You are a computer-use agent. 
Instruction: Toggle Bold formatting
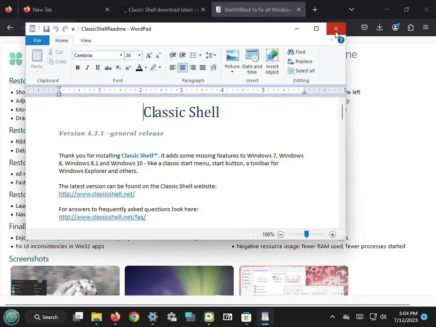click(77, 67)
